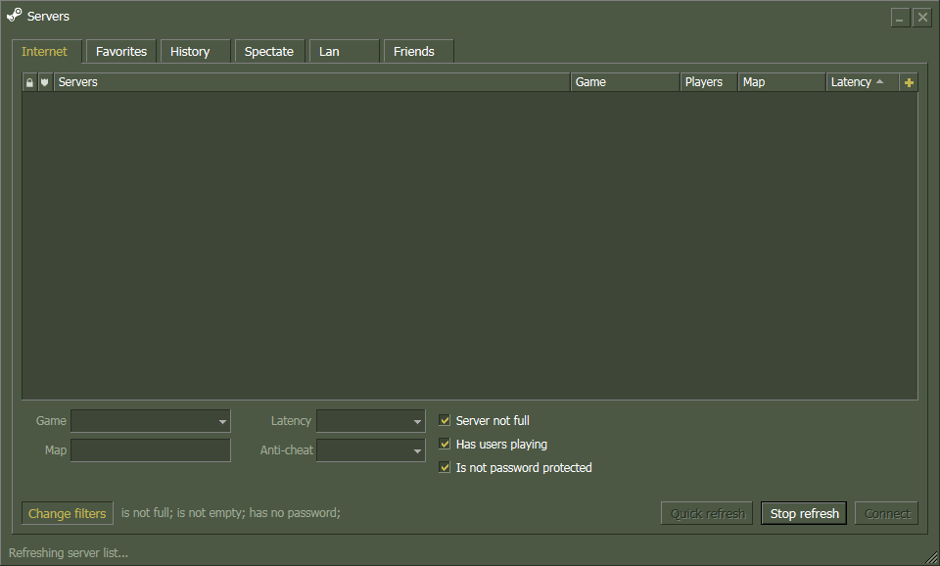940x566 pixels.
Task: Click the yellow plus add-column icon
Action: click(909, 82)
